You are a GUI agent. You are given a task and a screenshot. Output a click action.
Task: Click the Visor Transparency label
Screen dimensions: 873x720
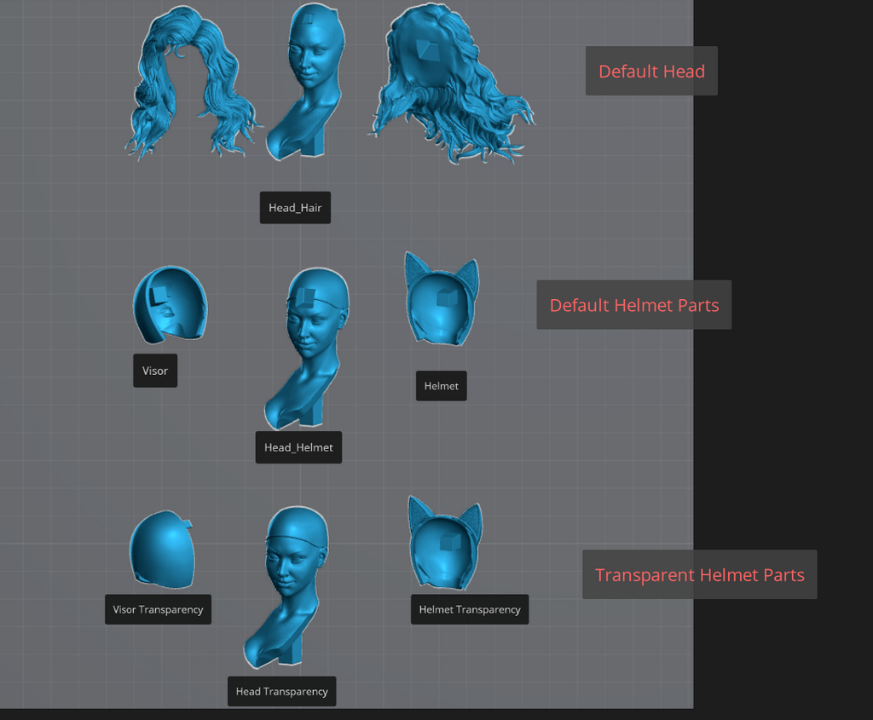tap(158, 609)
